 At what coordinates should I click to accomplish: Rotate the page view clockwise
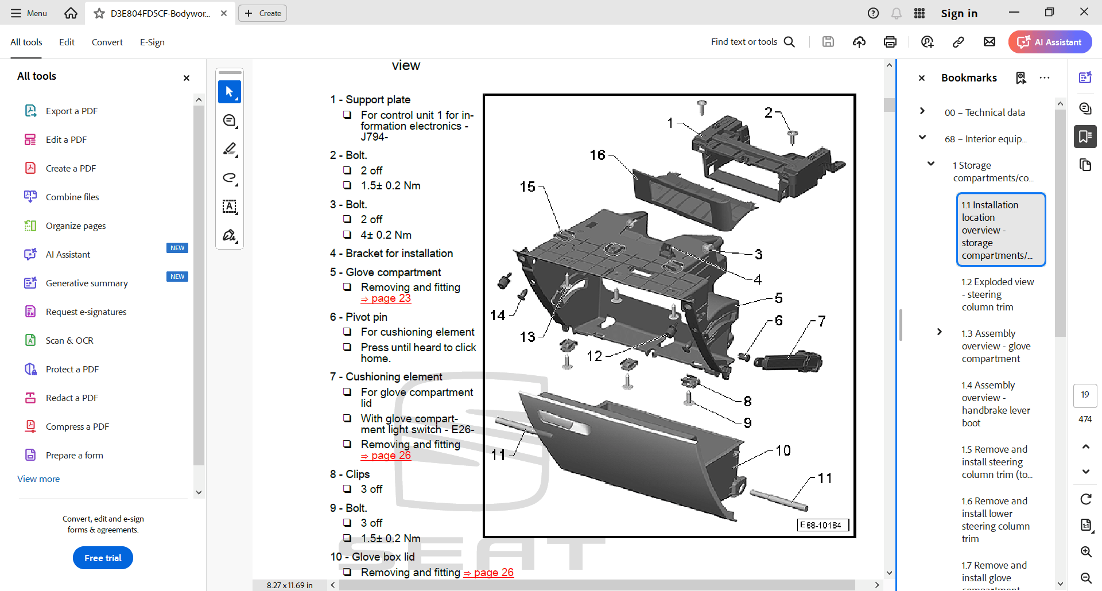coord(1085,499)
